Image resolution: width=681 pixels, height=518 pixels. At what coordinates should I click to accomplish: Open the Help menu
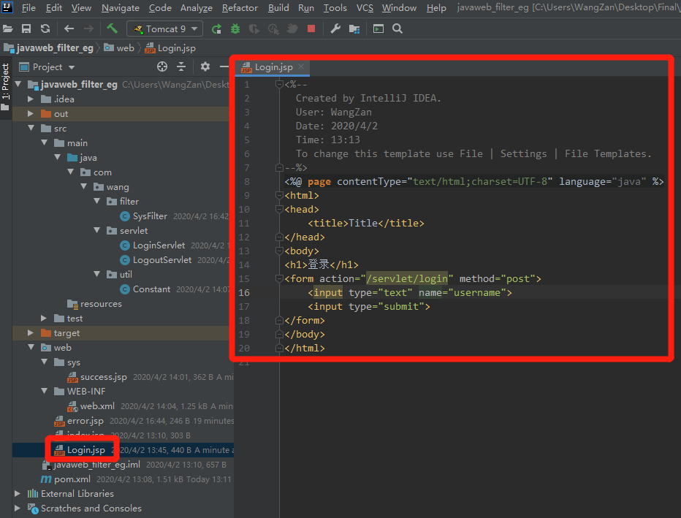(x=436, y=8)
